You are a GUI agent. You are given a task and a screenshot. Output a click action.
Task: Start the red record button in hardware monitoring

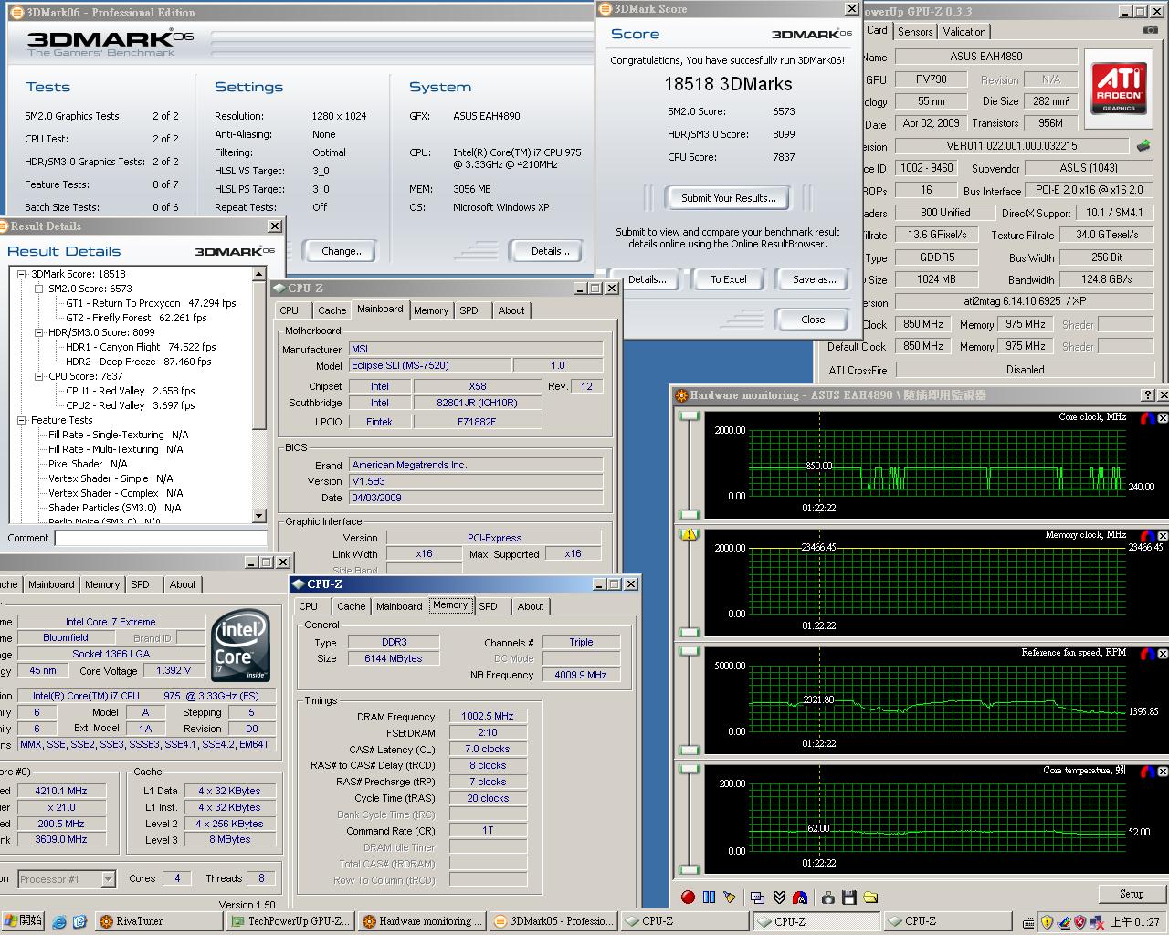[689, 898]
